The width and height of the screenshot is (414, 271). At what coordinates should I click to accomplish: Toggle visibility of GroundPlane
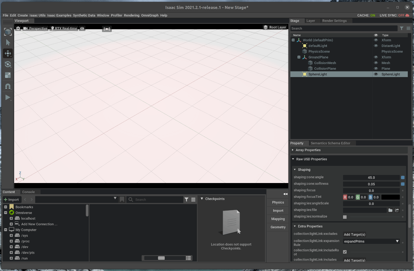[x=376, y=57]
